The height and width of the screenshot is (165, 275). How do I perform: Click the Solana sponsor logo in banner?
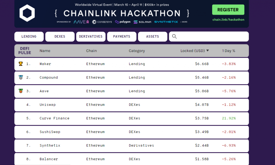[142, 22]
